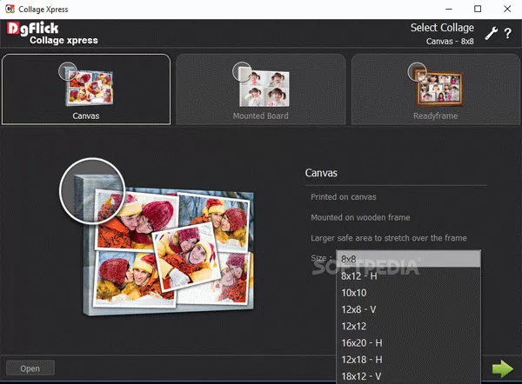This screenshot has width=522, height=384.
Task: Select the Readyframe collage type
Action: (436, 89)
